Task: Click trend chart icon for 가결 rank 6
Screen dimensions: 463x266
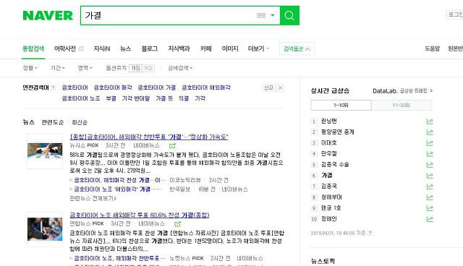Action: tap(430, 176)
